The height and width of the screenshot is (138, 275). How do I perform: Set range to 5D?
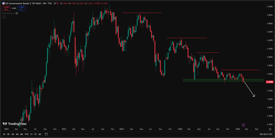coord(8,134)
